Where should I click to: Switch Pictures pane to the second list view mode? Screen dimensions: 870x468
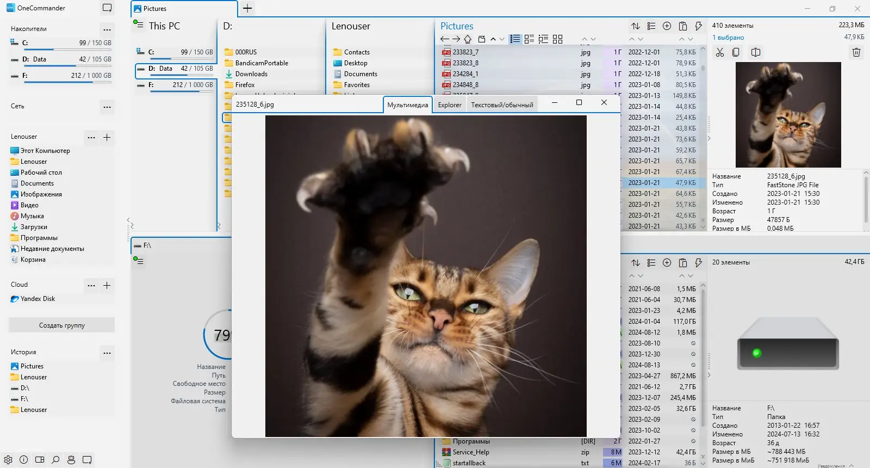[x=529, y=39]
